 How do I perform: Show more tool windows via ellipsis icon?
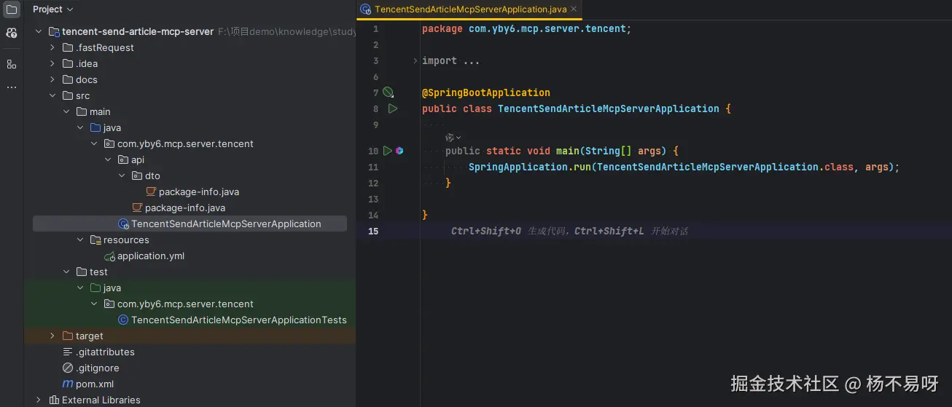tap(12, 87)
